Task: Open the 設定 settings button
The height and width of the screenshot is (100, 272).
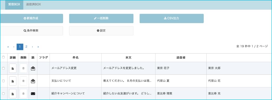Action: tap(101, 31)
